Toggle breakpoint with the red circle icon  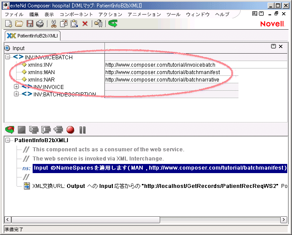(70, 130)
